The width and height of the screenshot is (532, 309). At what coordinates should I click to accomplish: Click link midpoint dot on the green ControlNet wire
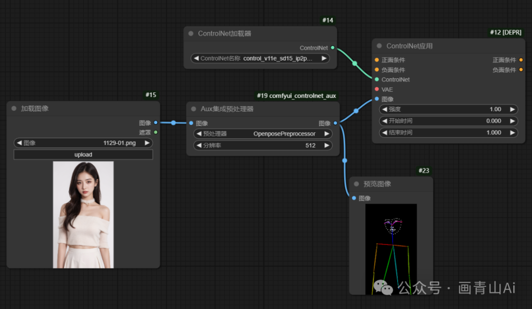pos(355,63)
